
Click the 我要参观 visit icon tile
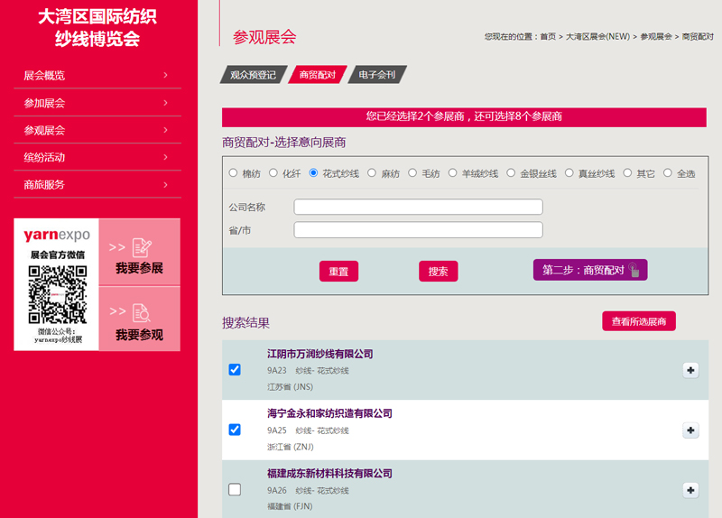tap(140, 319)
